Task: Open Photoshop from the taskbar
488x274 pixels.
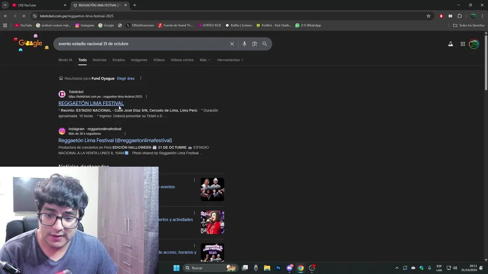Action: pyautogui.click(x=278, y=268)
